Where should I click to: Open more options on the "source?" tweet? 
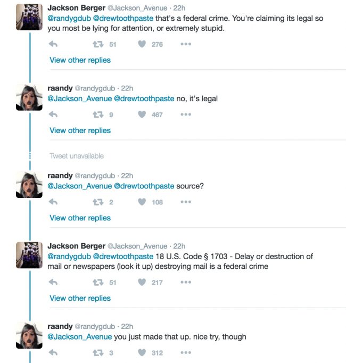[x=186, y=202]
